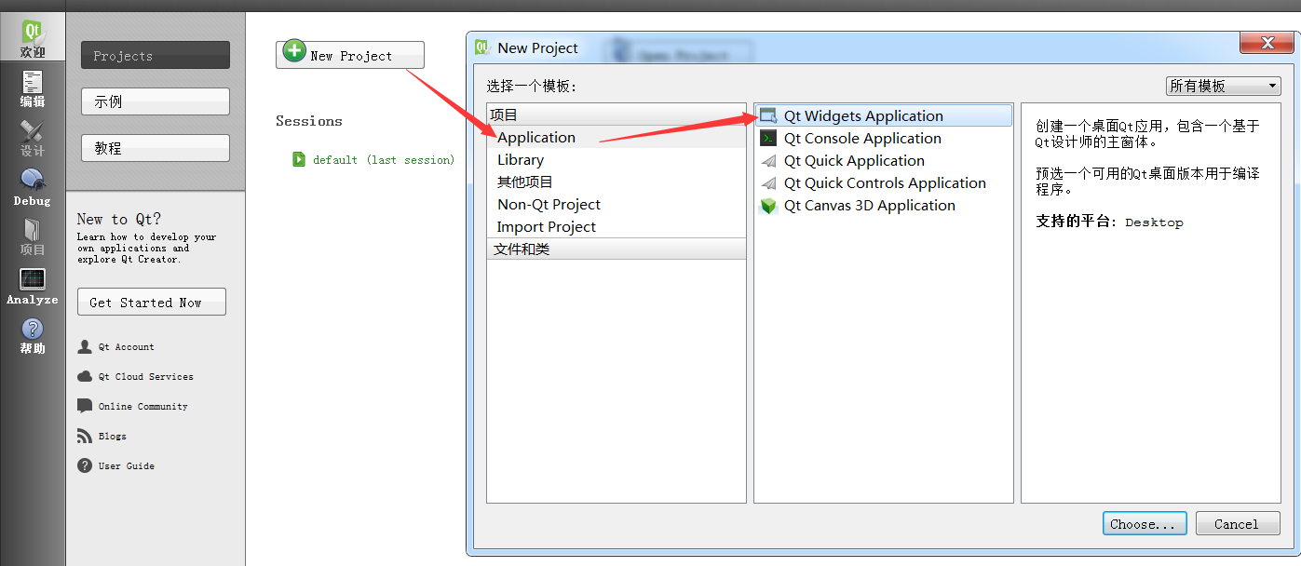Select Qt Quick Controls Application template
Viewport: 1301px width, 566px height.
[883, 182]
